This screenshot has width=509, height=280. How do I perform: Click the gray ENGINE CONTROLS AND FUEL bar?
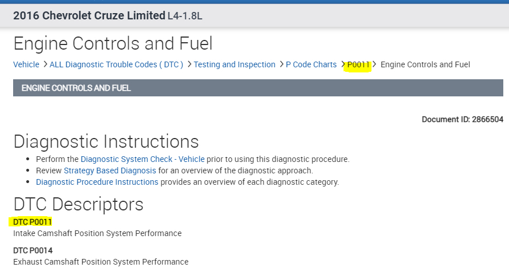258,88
